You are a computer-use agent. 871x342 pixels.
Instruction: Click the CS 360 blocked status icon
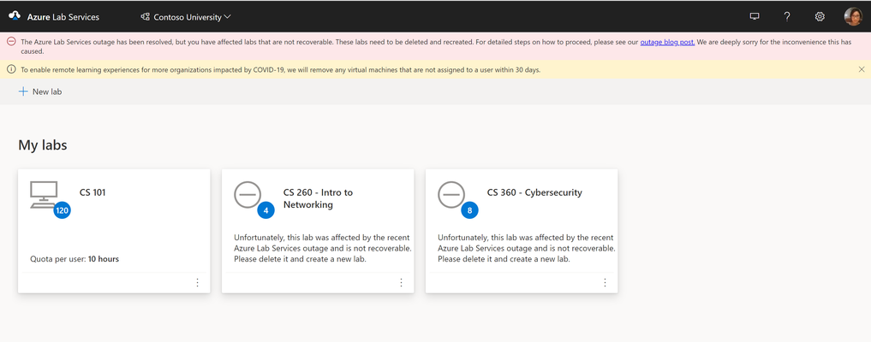pos(451,195)
